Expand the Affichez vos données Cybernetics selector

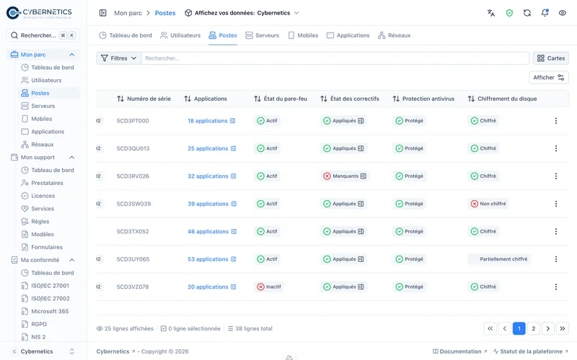(x=242, y=13)
